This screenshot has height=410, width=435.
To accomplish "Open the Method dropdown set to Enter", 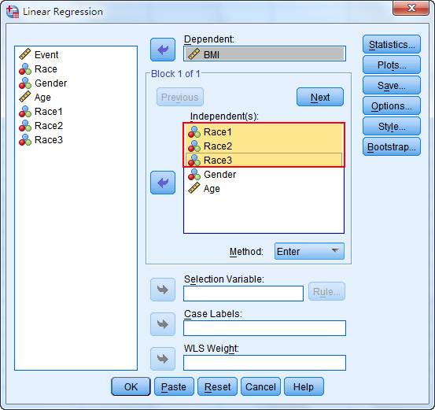I will click(x=309, y=251).
